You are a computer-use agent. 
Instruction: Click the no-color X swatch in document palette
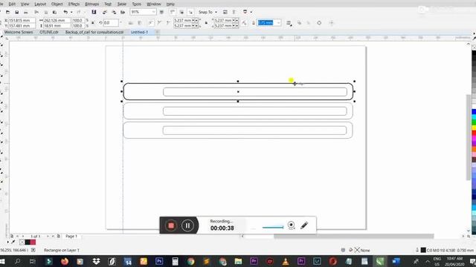(22, 243)
